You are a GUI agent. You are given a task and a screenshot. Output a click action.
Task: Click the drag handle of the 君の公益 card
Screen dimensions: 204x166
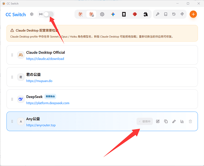pyautogui.click(x=12, y=77)
